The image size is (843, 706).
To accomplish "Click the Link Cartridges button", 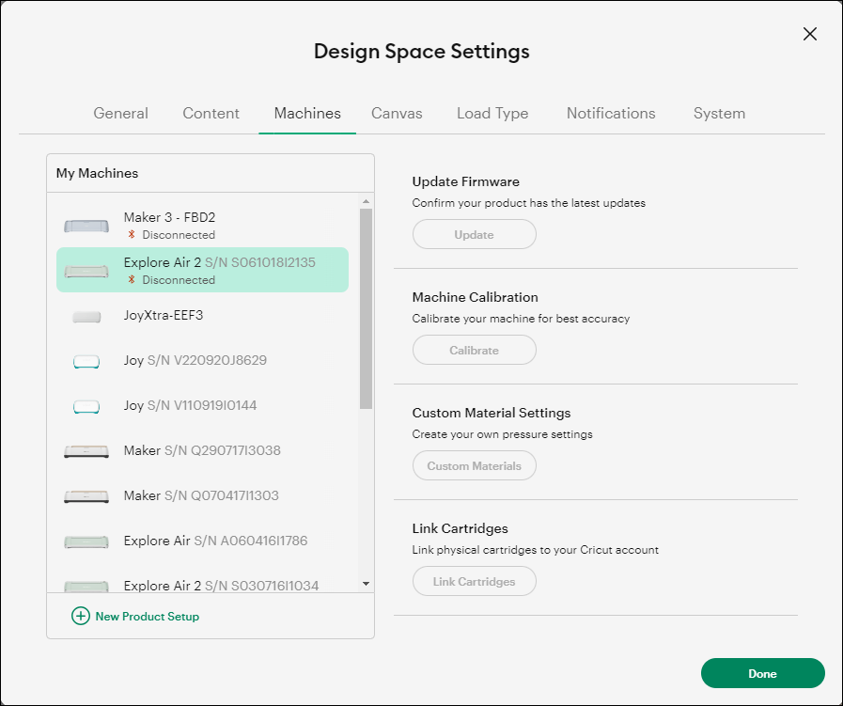I will coord(474,581).
